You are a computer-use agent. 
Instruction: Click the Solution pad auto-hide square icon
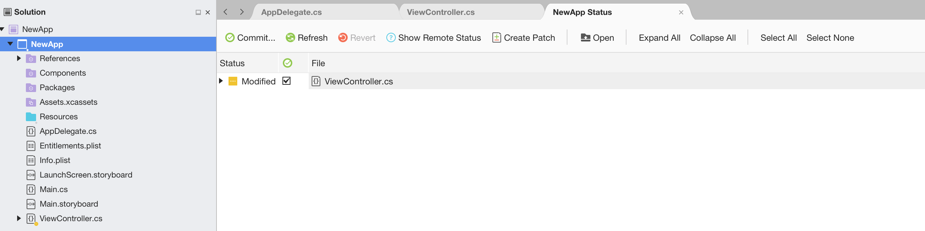tap(198, 12)
